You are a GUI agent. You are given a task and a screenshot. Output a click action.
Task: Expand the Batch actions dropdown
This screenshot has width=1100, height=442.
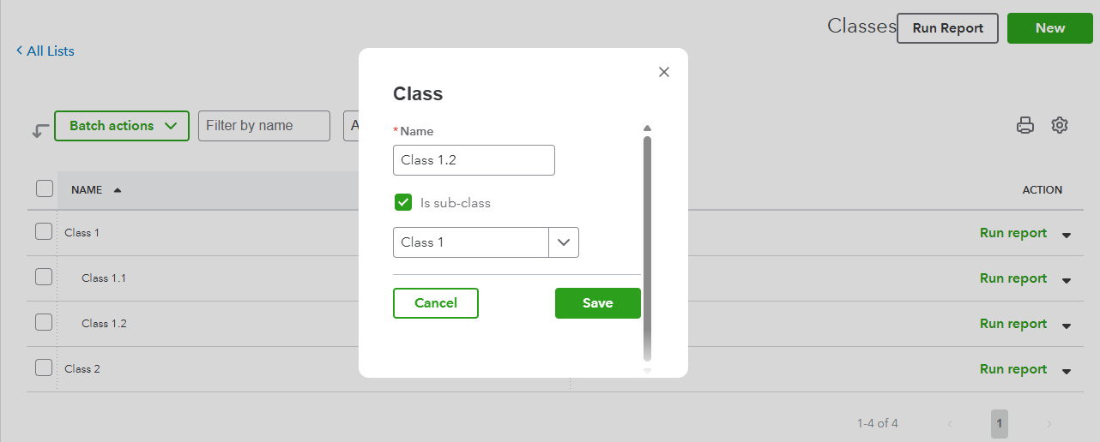pos(122,126)
